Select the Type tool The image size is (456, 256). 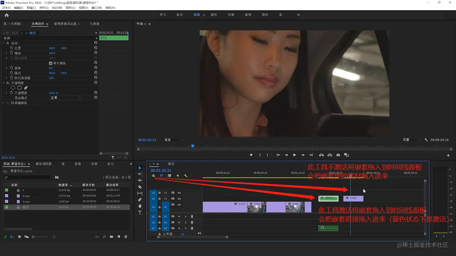pyautogui.click(x=140, y=213)
